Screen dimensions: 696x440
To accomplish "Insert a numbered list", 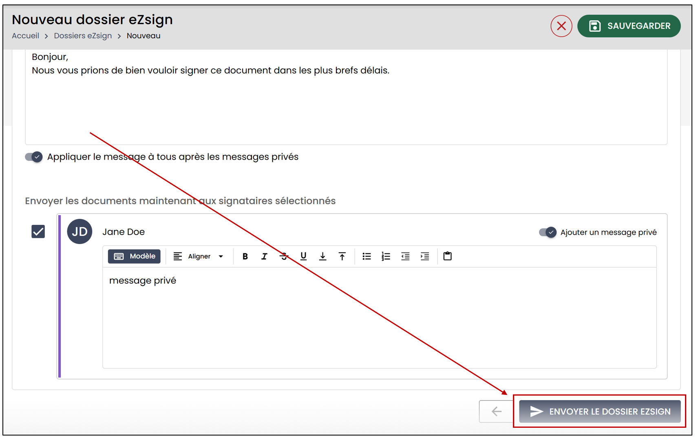I will click(386, 256).
